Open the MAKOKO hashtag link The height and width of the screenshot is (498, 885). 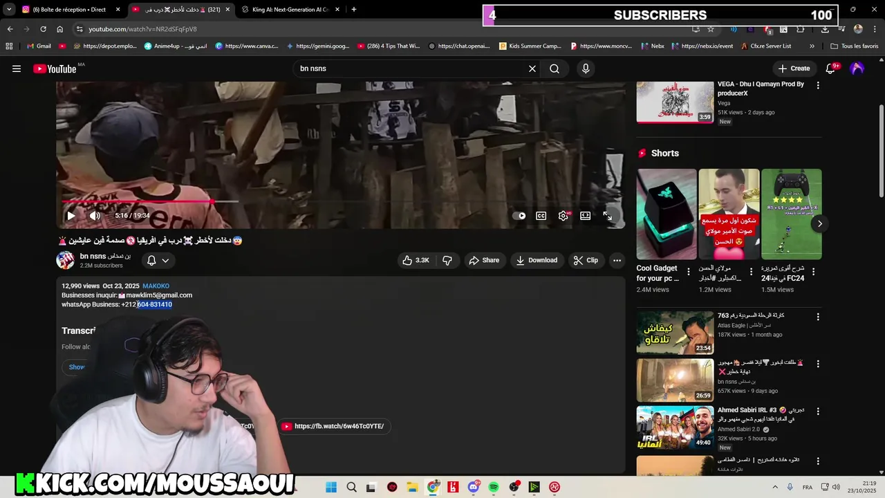(x=156, y=286)
